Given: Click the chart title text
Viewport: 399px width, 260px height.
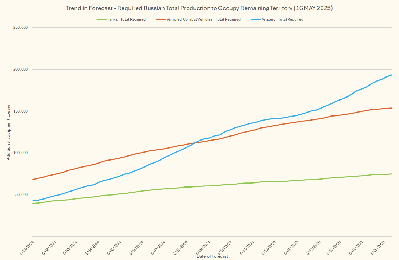Looking at the screenshot, I should pos(199,8).
